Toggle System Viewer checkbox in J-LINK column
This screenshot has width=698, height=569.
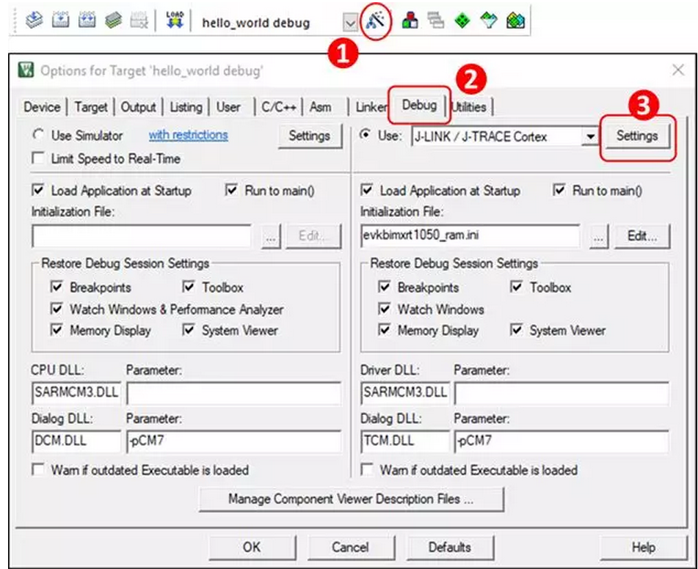517,330
